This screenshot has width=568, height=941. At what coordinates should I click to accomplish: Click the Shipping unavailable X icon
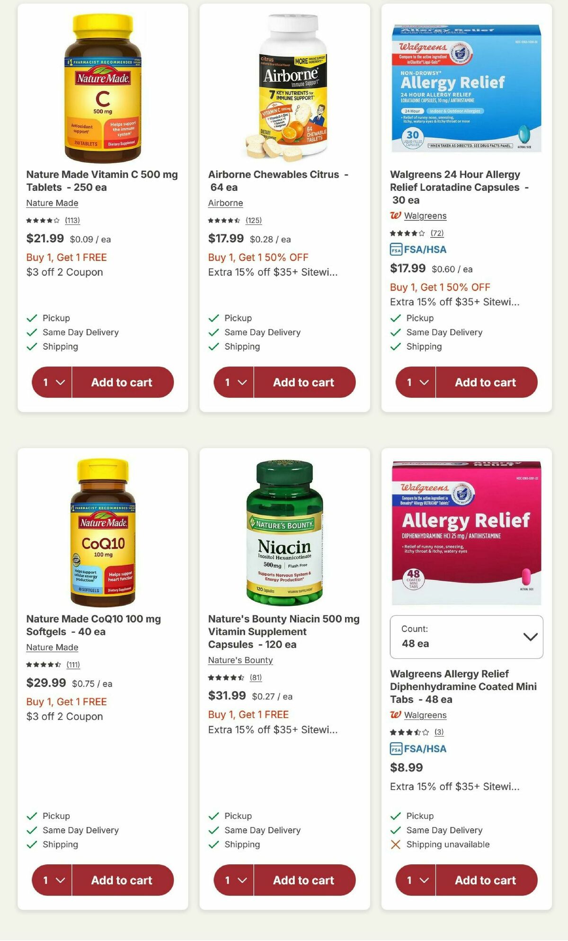click(395, 844)
